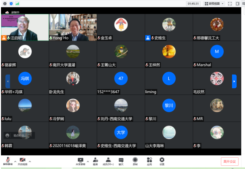Expand share options arrow beside 共享屏幕
Viewport: 245px width, 169px height.
(x=88, y=161)
